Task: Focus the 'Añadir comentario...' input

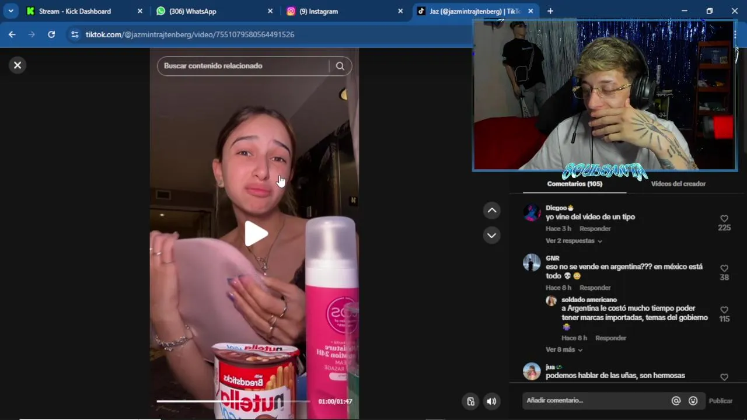Action: (595, 401)
